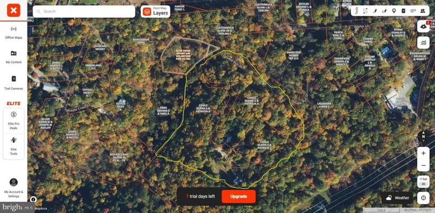
Task: Close the menu with orange X button
Action: [x=14, y=10]
